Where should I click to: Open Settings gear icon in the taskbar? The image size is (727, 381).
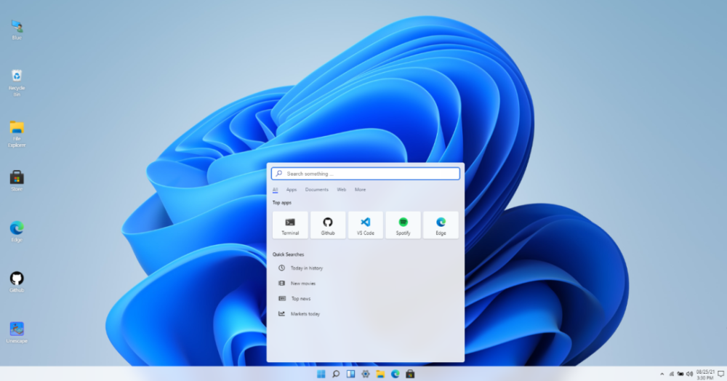tap(366, 374)
